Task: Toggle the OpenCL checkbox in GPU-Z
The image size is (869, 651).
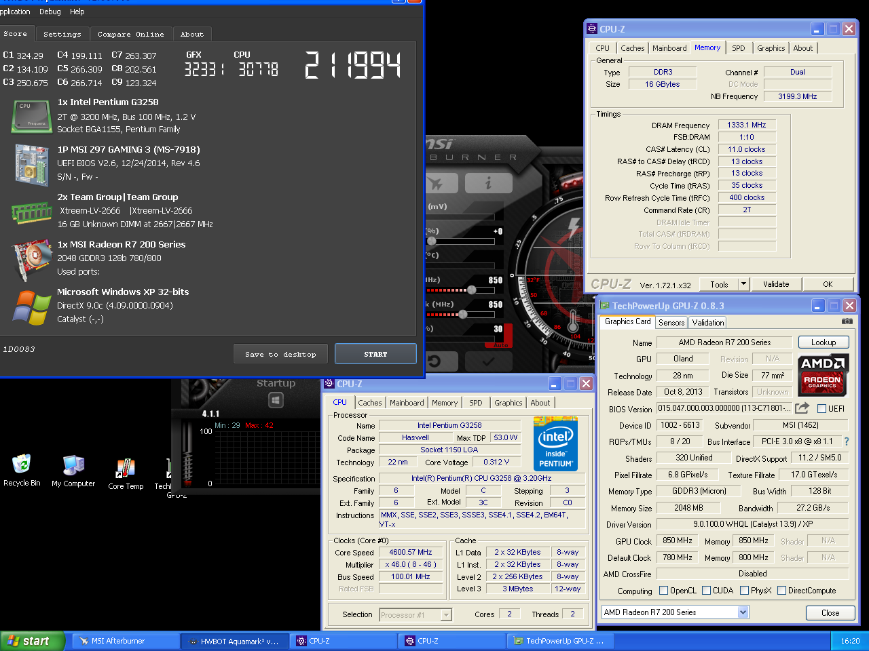Action: coord(663,591)
